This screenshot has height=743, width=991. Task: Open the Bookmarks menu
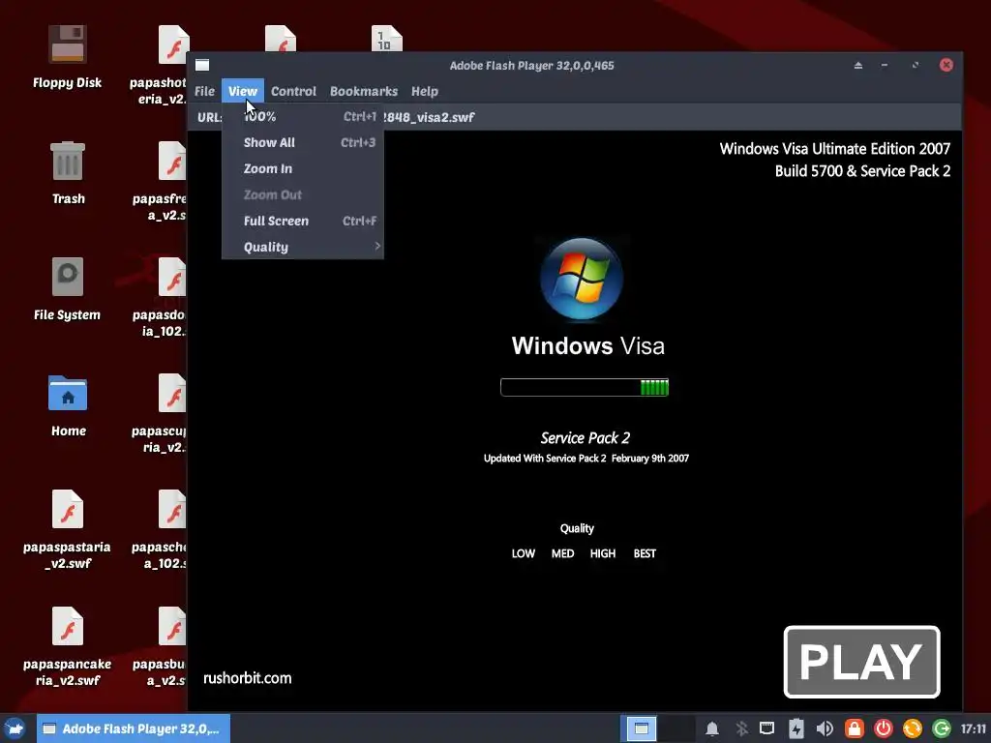click(364, 91)
